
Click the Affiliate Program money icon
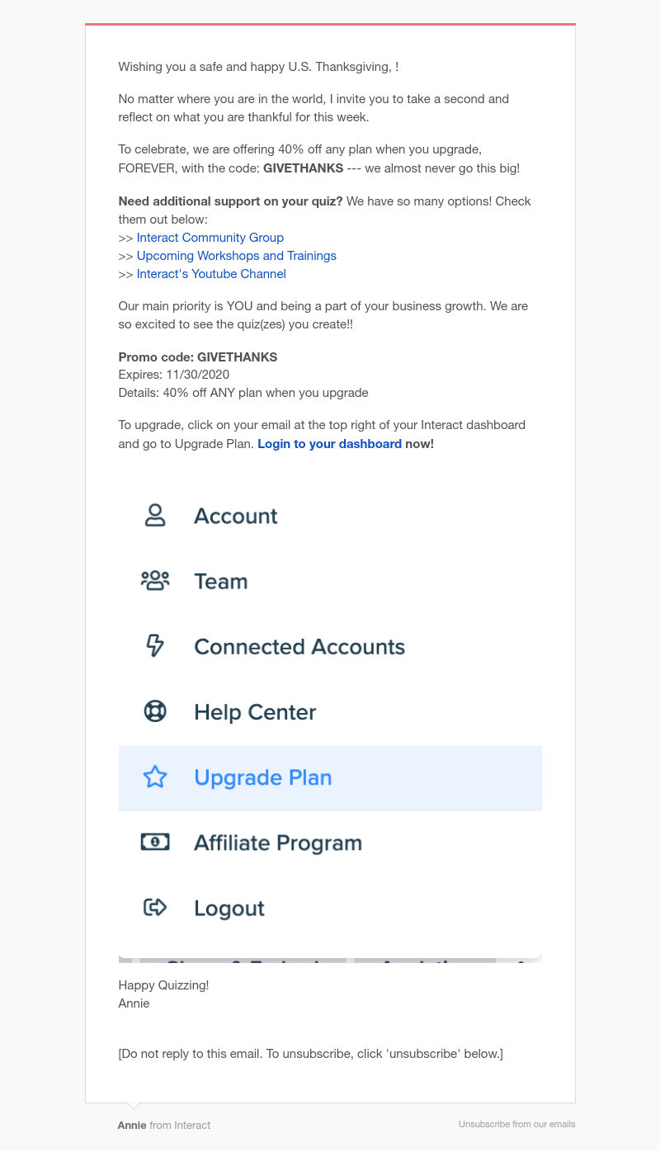click(155, 842)
